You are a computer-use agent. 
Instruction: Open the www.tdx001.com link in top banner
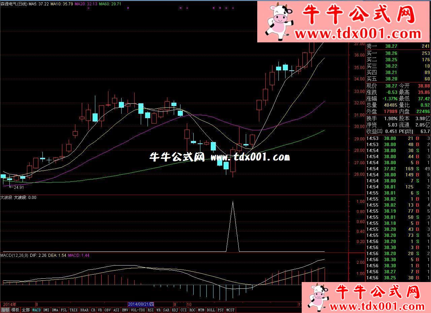358,34
